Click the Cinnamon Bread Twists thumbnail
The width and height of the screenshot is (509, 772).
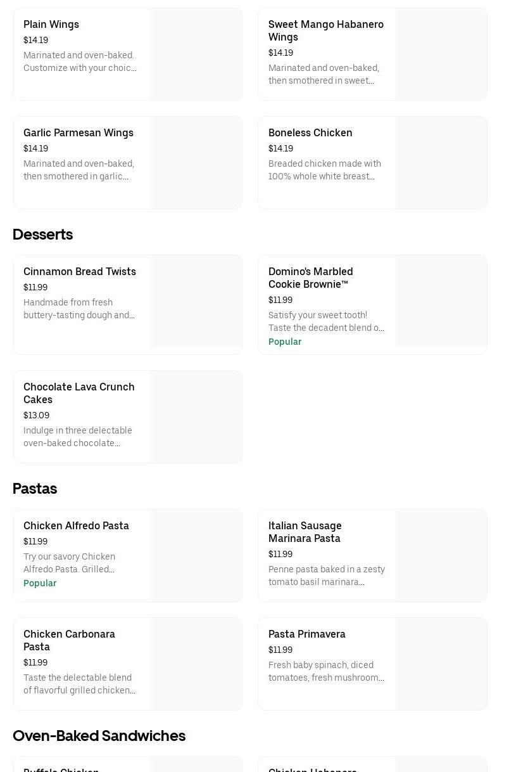[x=196, y=302]
